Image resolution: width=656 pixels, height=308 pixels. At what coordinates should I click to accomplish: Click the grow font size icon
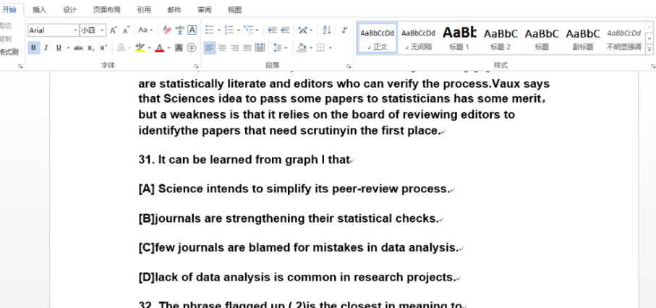pyautogui.click(x=114, y=30)
